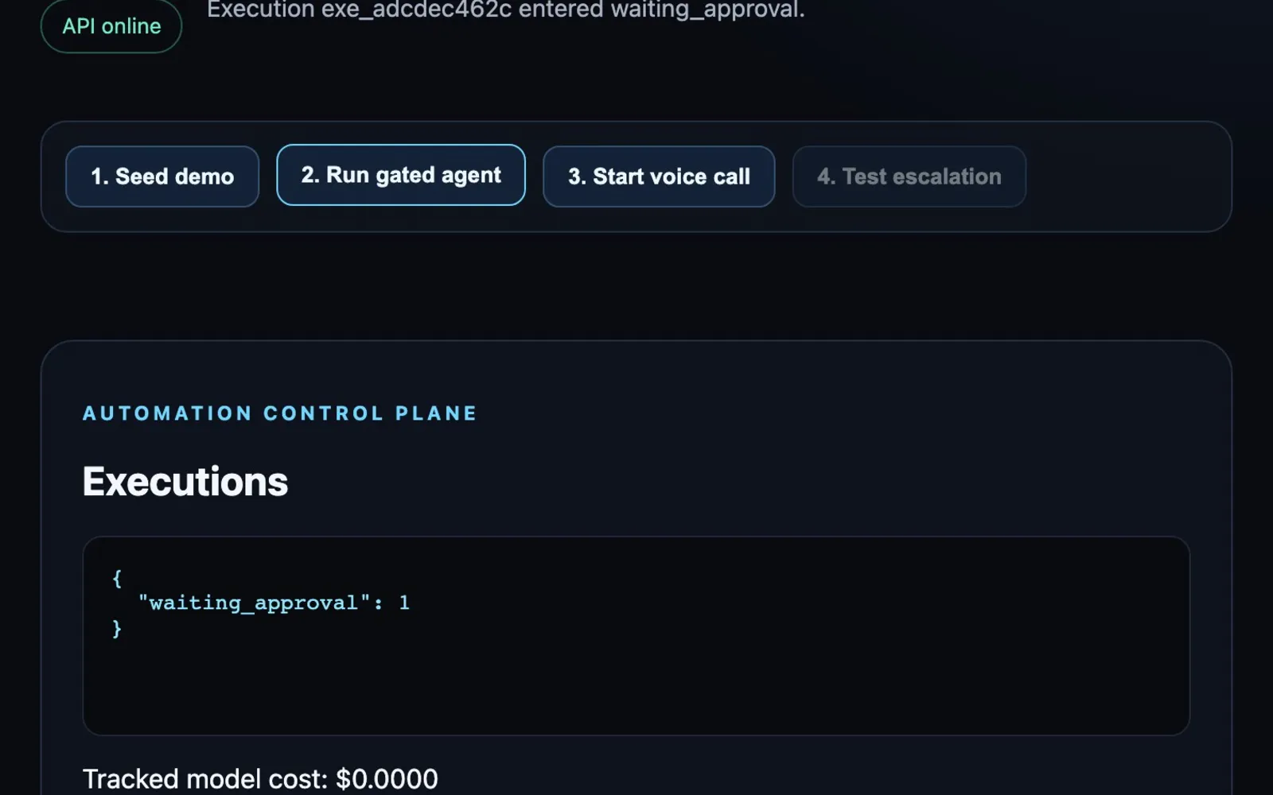Click the API online status badge

(111, 26)
